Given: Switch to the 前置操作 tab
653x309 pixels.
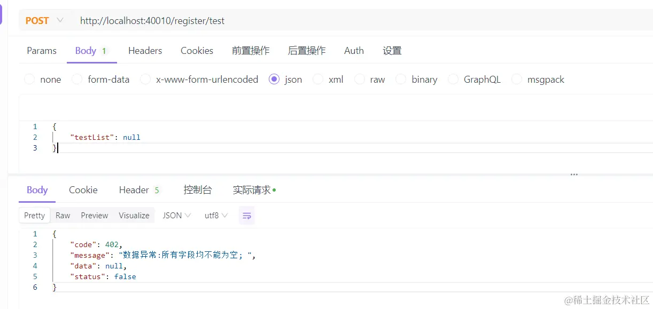Looking at the screenshot, I should [251, 51].
